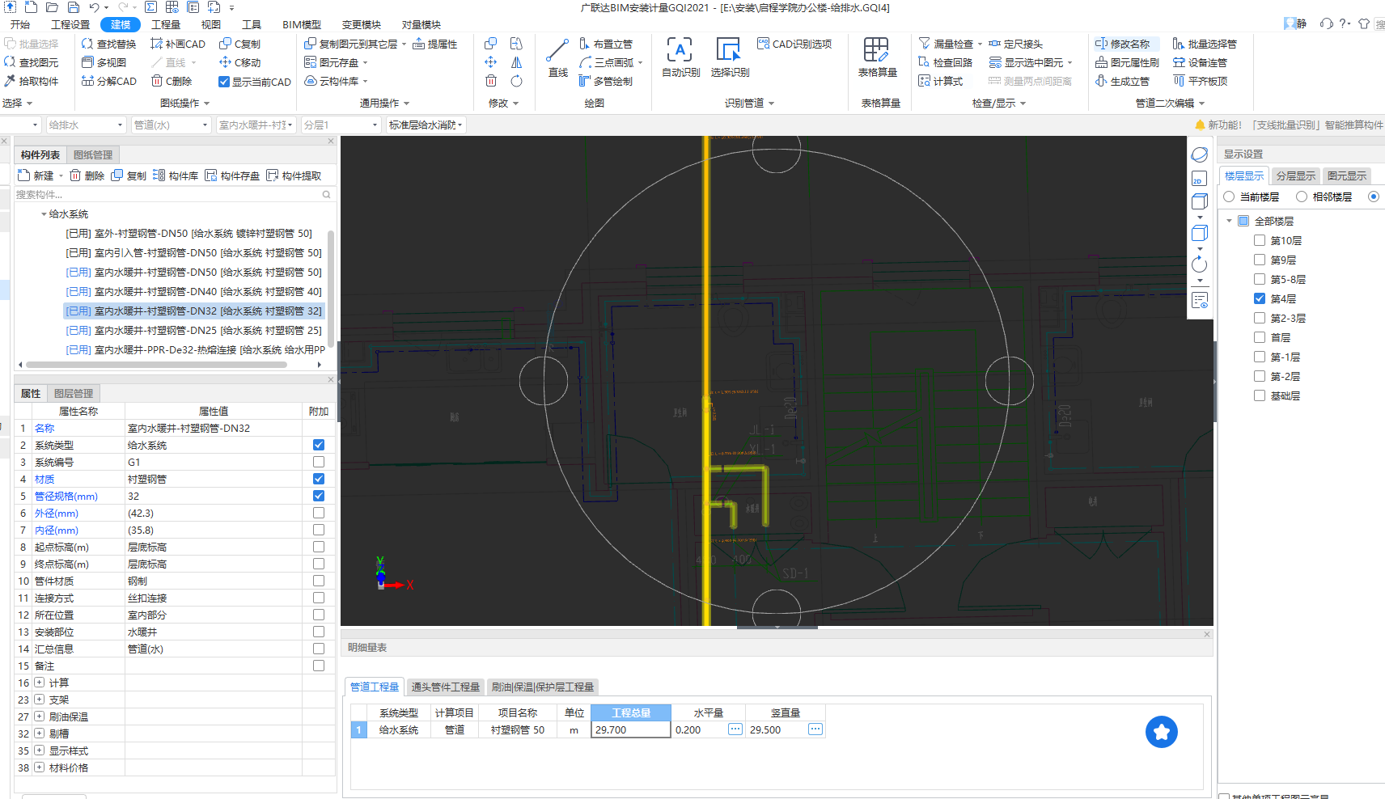Select 室内水暖井-衬塑钢管-DN25 list item
1385x799 pixels.
[x=193, y=330]
